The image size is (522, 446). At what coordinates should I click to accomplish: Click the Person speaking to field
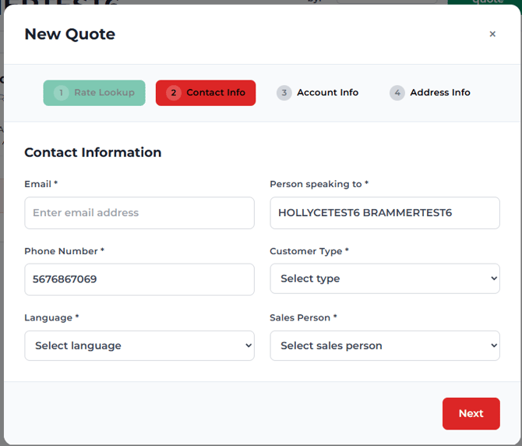(385, 213)
